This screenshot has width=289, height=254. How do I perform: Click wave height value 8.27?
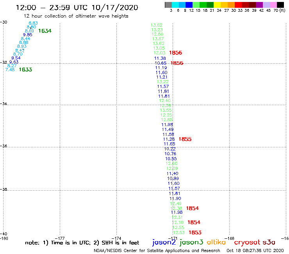coord(12,66)
